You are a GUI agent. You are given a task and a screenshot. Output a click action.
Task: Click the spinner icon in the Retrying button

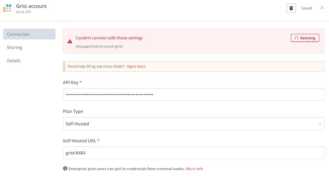pyautogui.click(x=297, y=38)
